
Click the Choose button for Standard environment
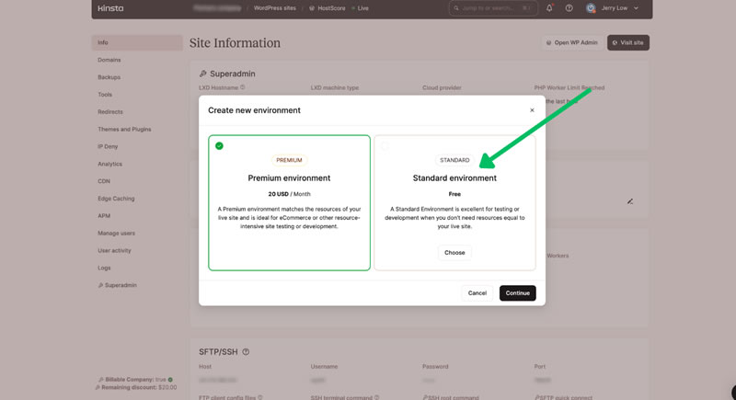tap(454, 252)
